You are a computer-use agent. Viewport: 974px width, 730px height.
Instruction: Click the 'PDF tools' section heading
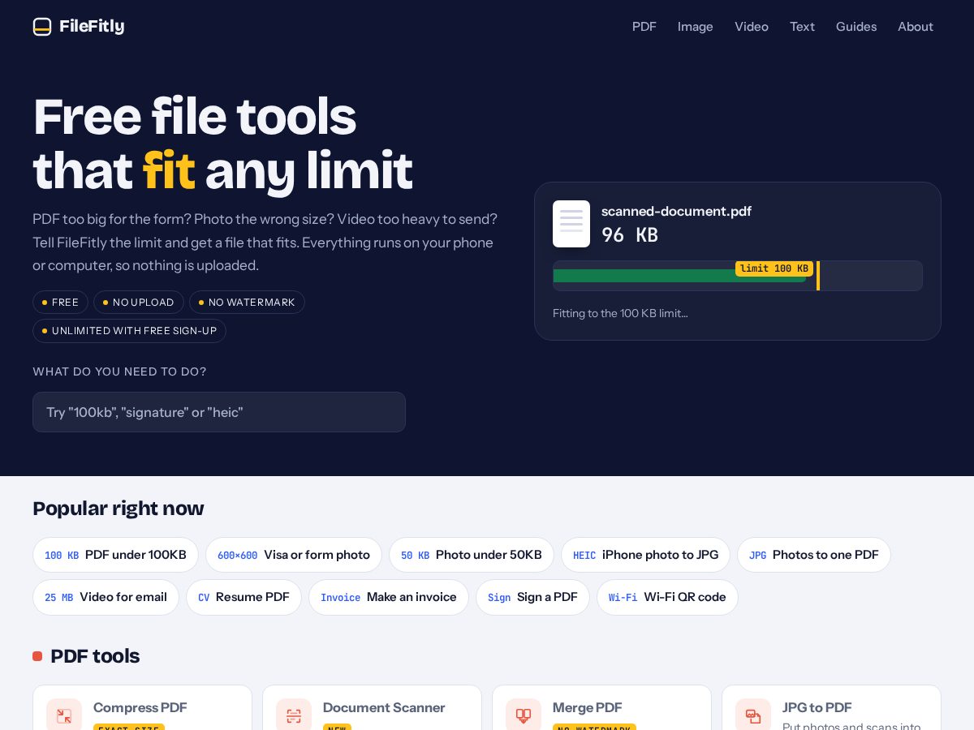[x=95, y=656]
